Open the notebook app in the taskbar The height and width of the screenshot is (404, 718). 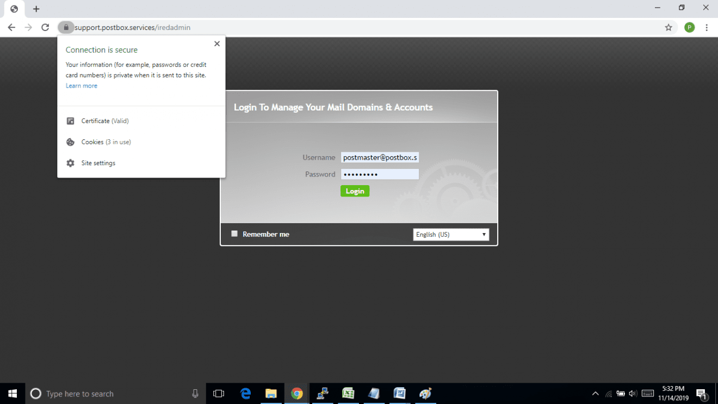(x=374, y=393)
